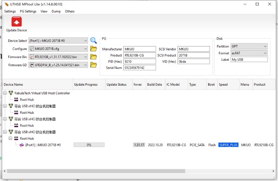
Task: Expand the Firmware Bin combo box
Action: [x=85, y=57]
